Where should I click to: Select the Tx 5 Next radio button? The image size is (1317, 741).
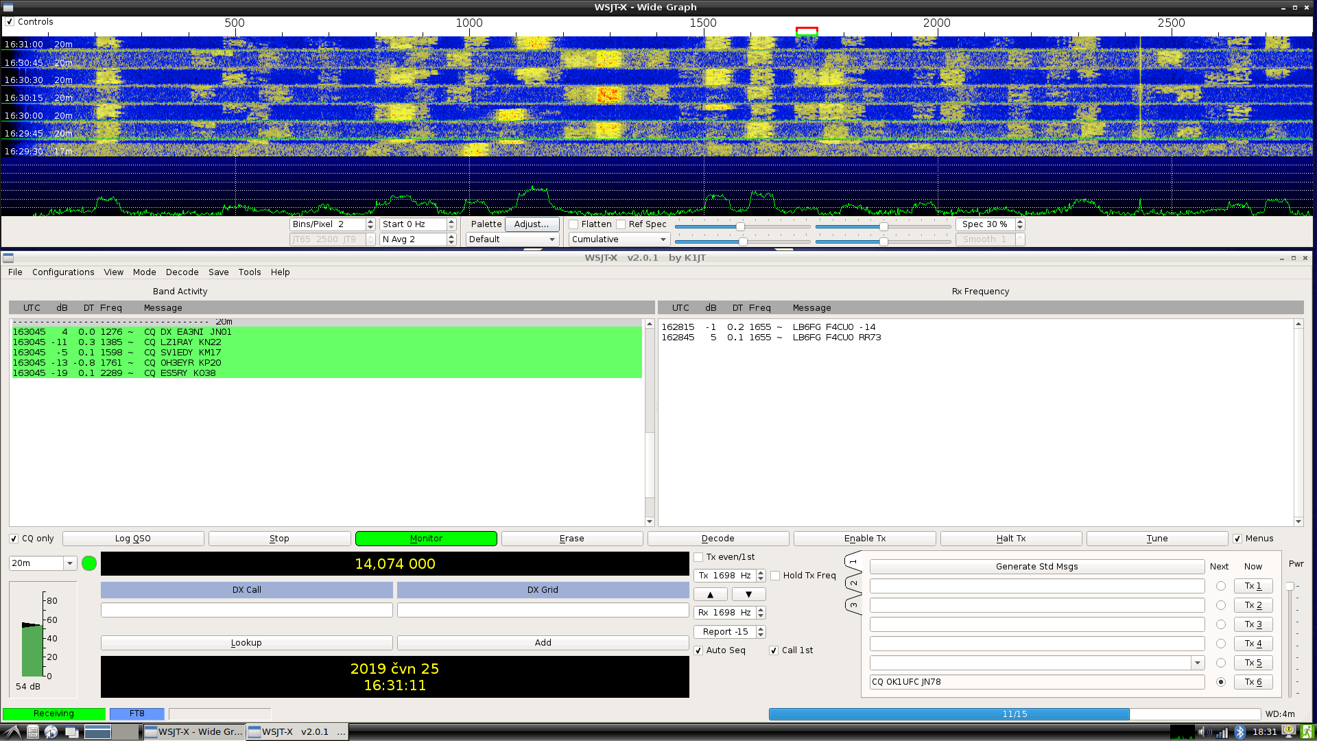[x=1221, y=663]
